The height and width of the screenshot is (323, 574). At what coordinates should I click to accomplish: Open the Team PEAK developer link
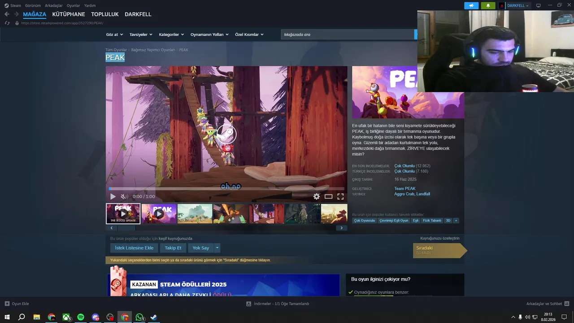[405, 188]
